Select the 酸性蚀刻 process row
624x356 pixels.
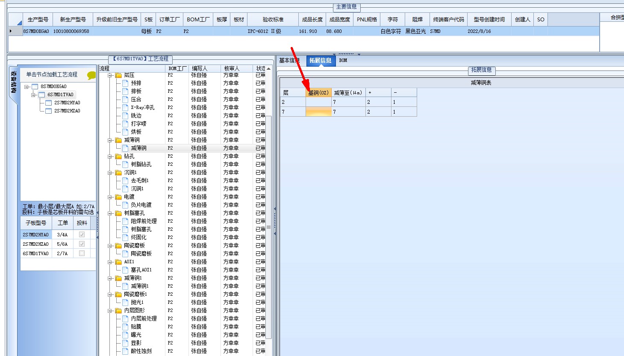coord(182,351)
